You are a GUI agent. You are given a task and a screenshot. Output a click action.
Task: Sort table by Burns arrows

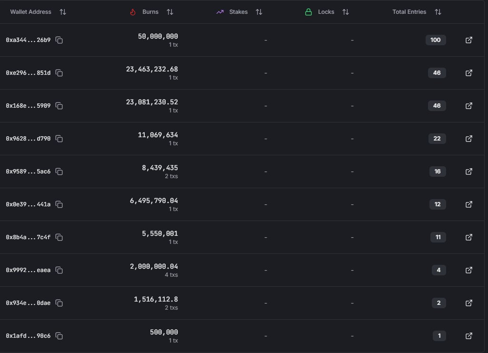170,12
